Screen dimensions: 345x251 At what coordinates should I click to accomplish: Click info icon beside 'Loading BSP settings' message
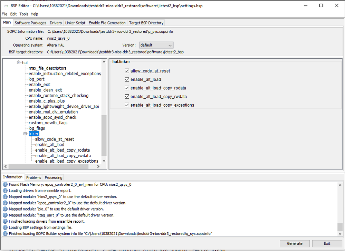point(5,228)
